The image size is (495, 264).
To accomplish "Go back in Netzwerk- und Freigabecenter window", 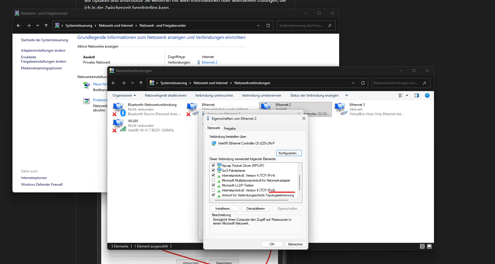I will [x=19, y=26].
